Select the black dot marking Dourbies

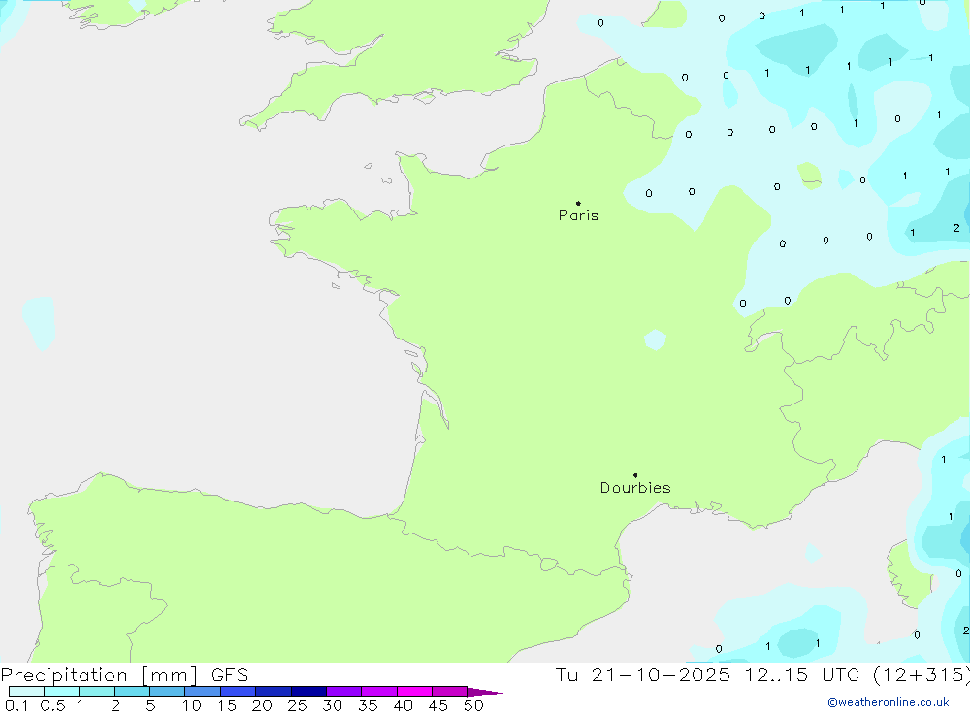[x=635, y=475]
